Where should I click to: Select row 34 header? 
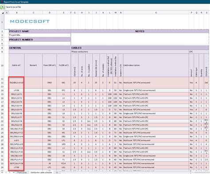click(x=2, y=167)
